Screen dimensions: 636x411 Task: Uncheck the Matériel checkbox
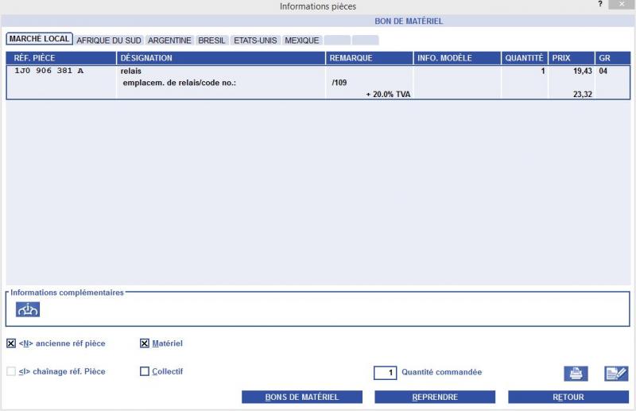(x=145, y=343)
